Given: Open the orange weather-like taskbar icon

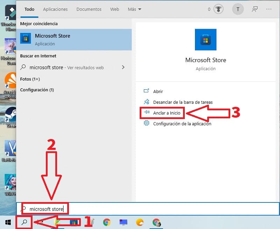Looking at the screenshot, I should (x=140, y=222).
